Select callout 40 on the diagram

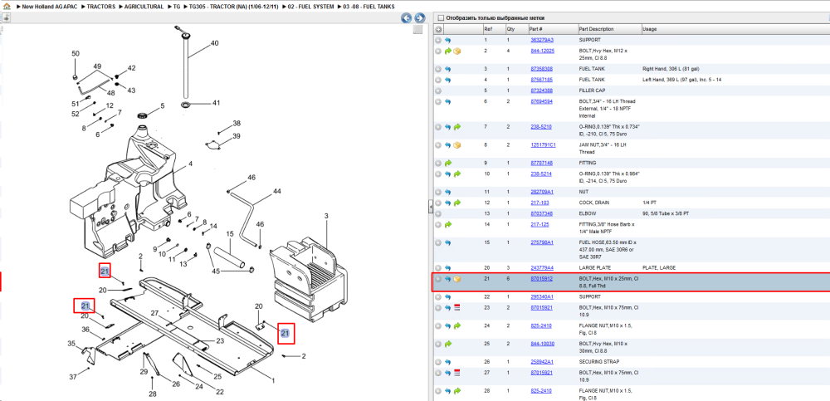click(x=214, y=43)
